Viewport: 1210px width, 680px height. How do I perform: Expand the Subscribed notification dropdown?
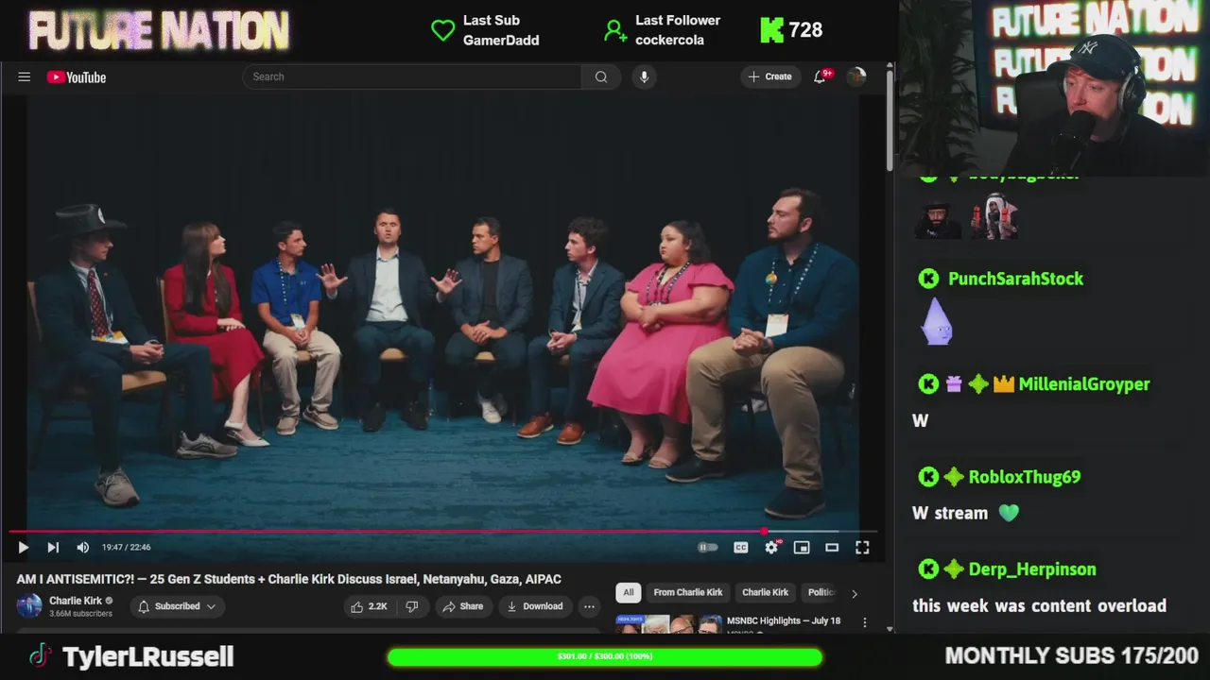coord(177,606)
